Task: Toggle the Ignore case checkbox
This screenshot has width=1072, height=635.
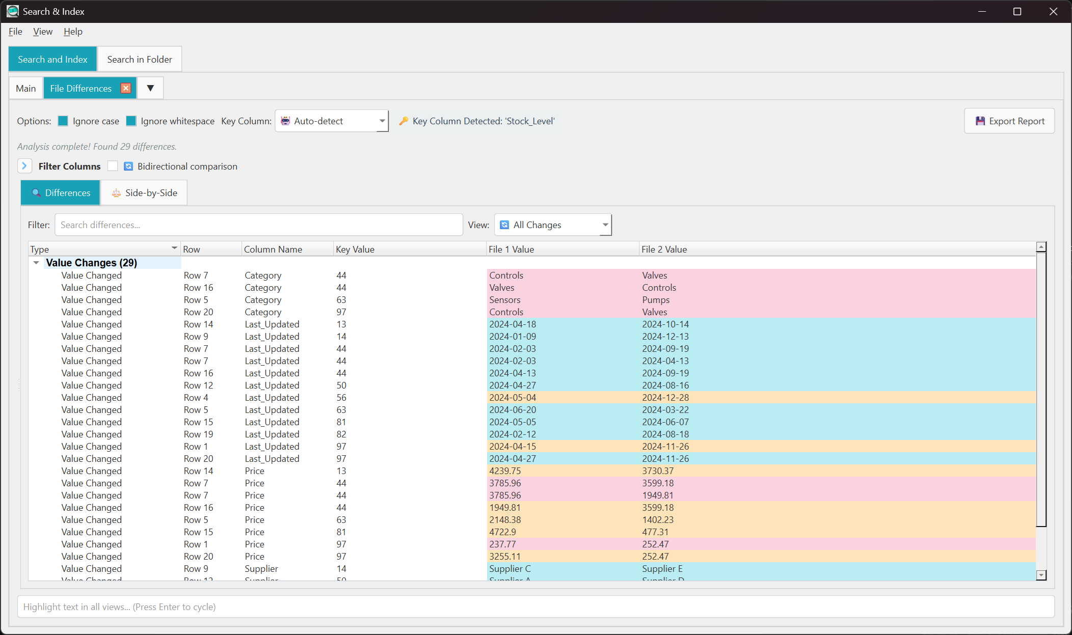Action: [63, 121]
